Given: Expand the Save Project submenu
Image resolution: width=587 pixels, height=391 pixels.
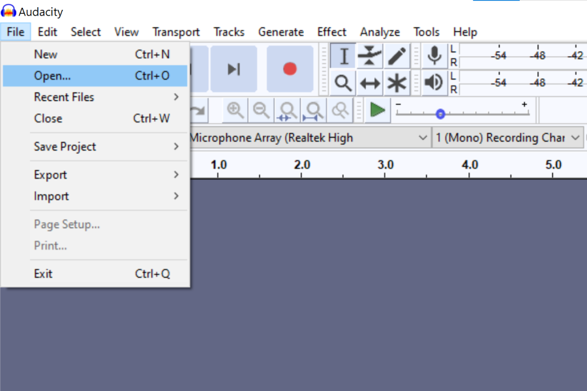Looking at the screenshot, I should (x=95, y=147).
